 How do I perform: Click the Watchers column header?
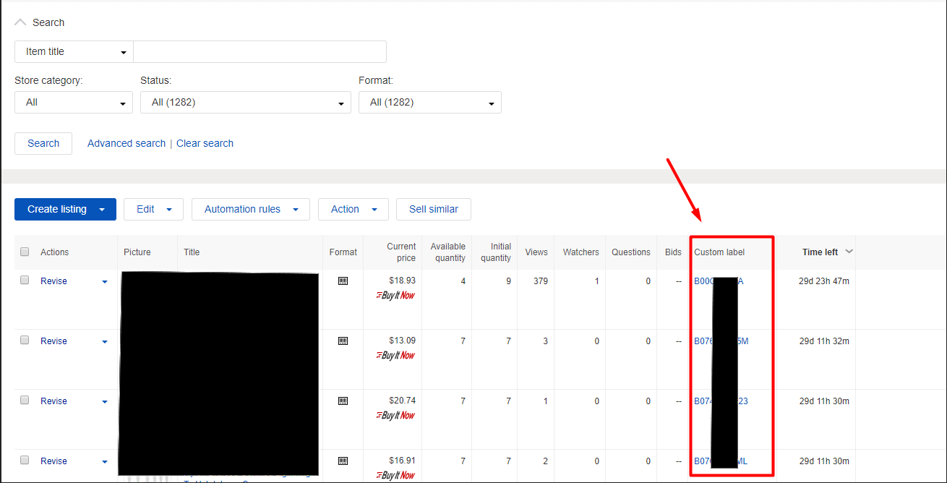tap(581, 252)
